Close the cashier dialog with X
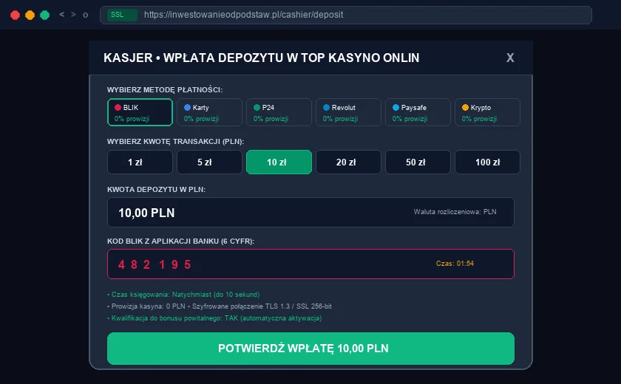 click(x=510, y=58)
